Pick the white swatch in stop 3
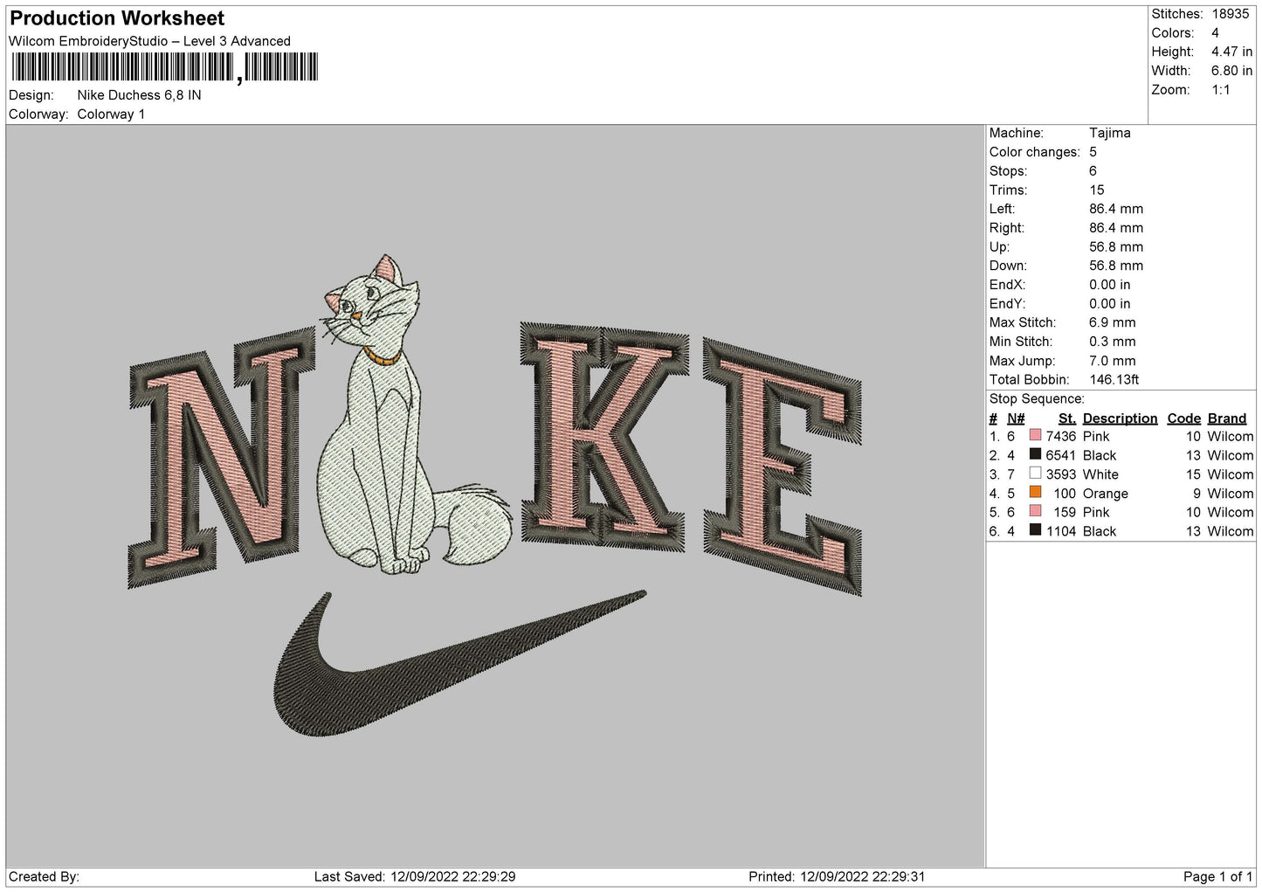This screenshot has width=1262, height=892. [x=1035, y=474]
